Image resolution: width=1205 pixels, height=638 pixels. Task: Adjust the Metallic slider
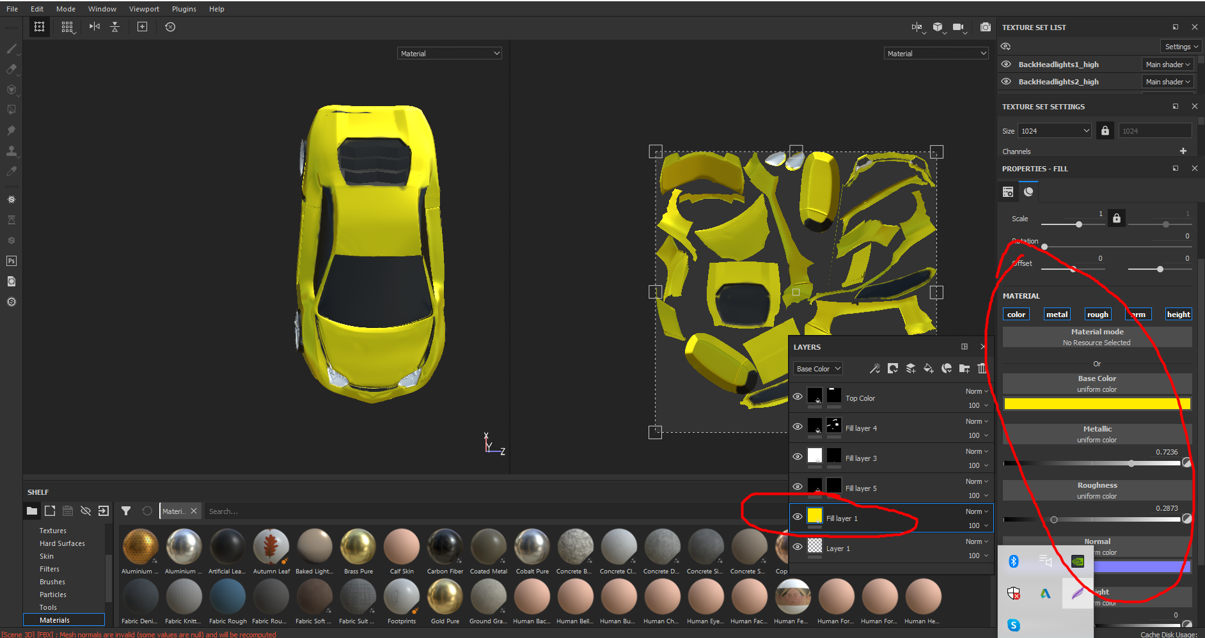(1092, 463)
